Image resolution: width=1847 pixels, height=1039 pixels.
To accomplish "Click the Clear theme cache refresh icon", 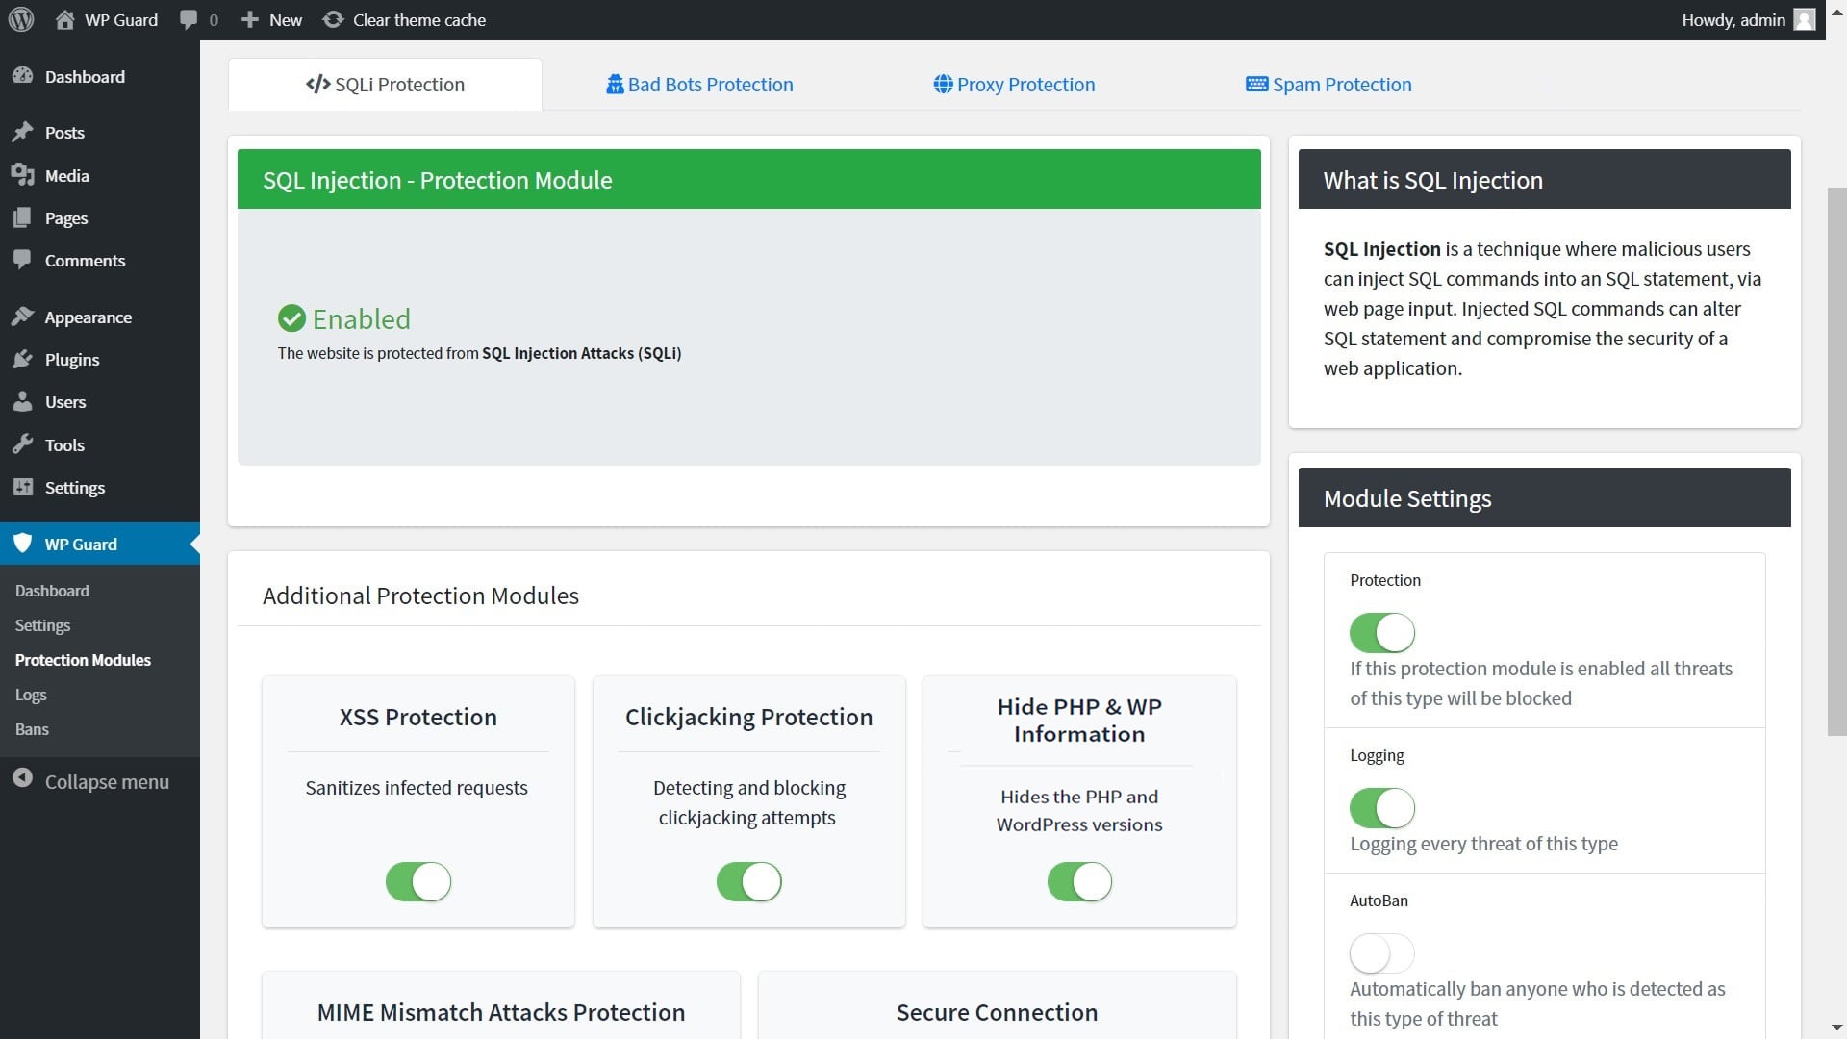I will 333,19.
